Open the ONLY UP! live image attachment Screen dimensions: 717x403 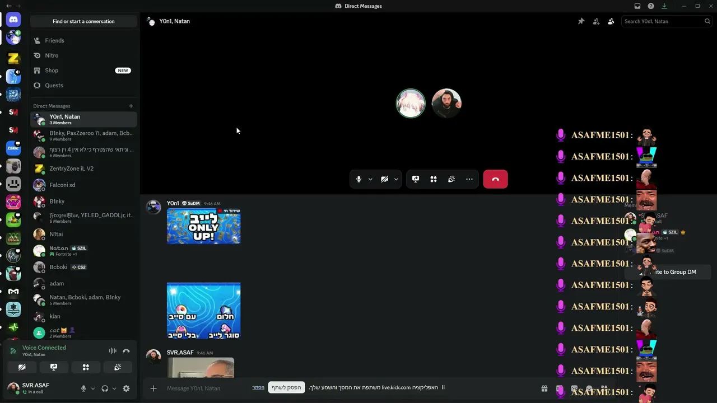[x=203, y=226]
